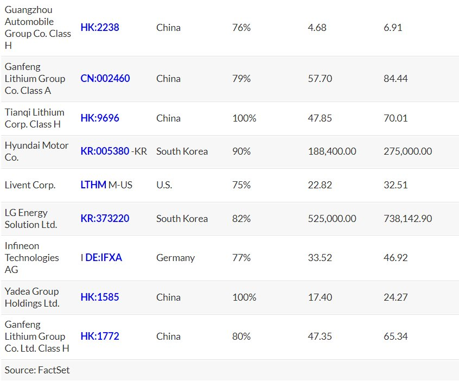This screenshot has height=381, width=459.
Task: Select the Hyundai Motor Co. name cell
Action: [36, 151]
